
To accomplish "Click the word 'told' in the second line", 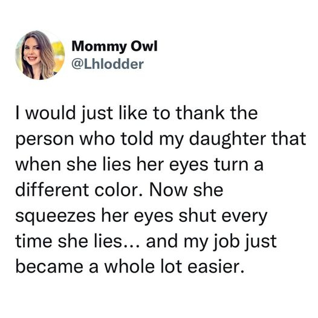I will click(137, 138).
